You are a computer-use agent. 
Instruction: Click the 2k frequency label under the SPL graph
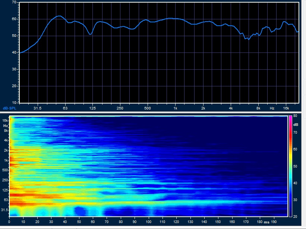[x=203, y=108]
